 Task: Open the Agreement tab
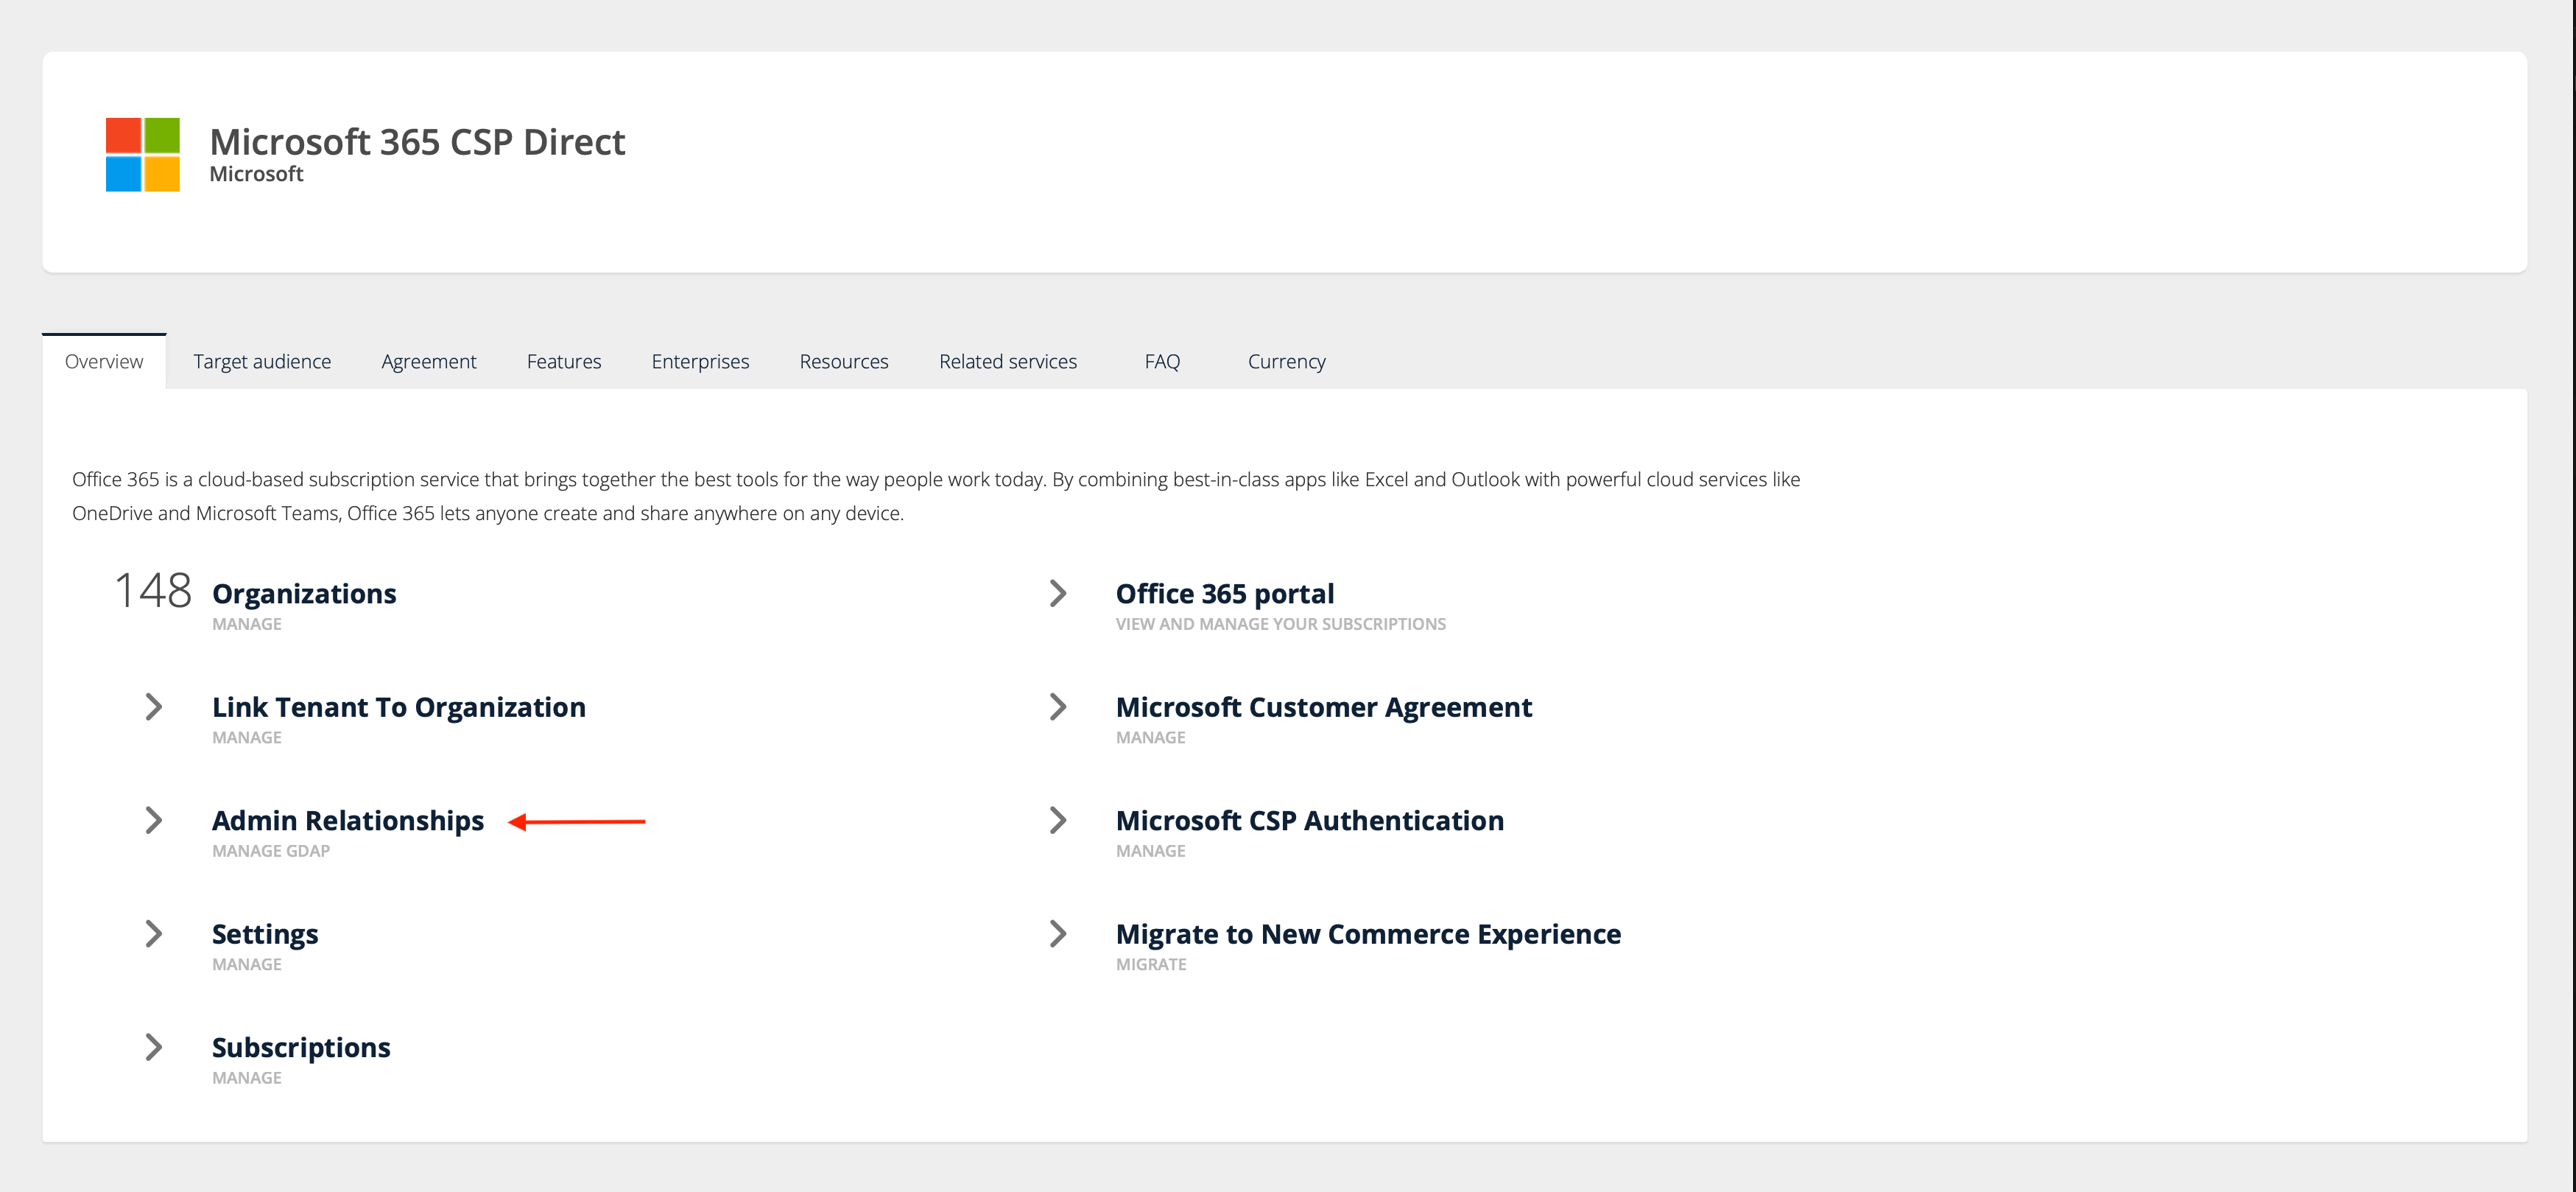(428, 361)
